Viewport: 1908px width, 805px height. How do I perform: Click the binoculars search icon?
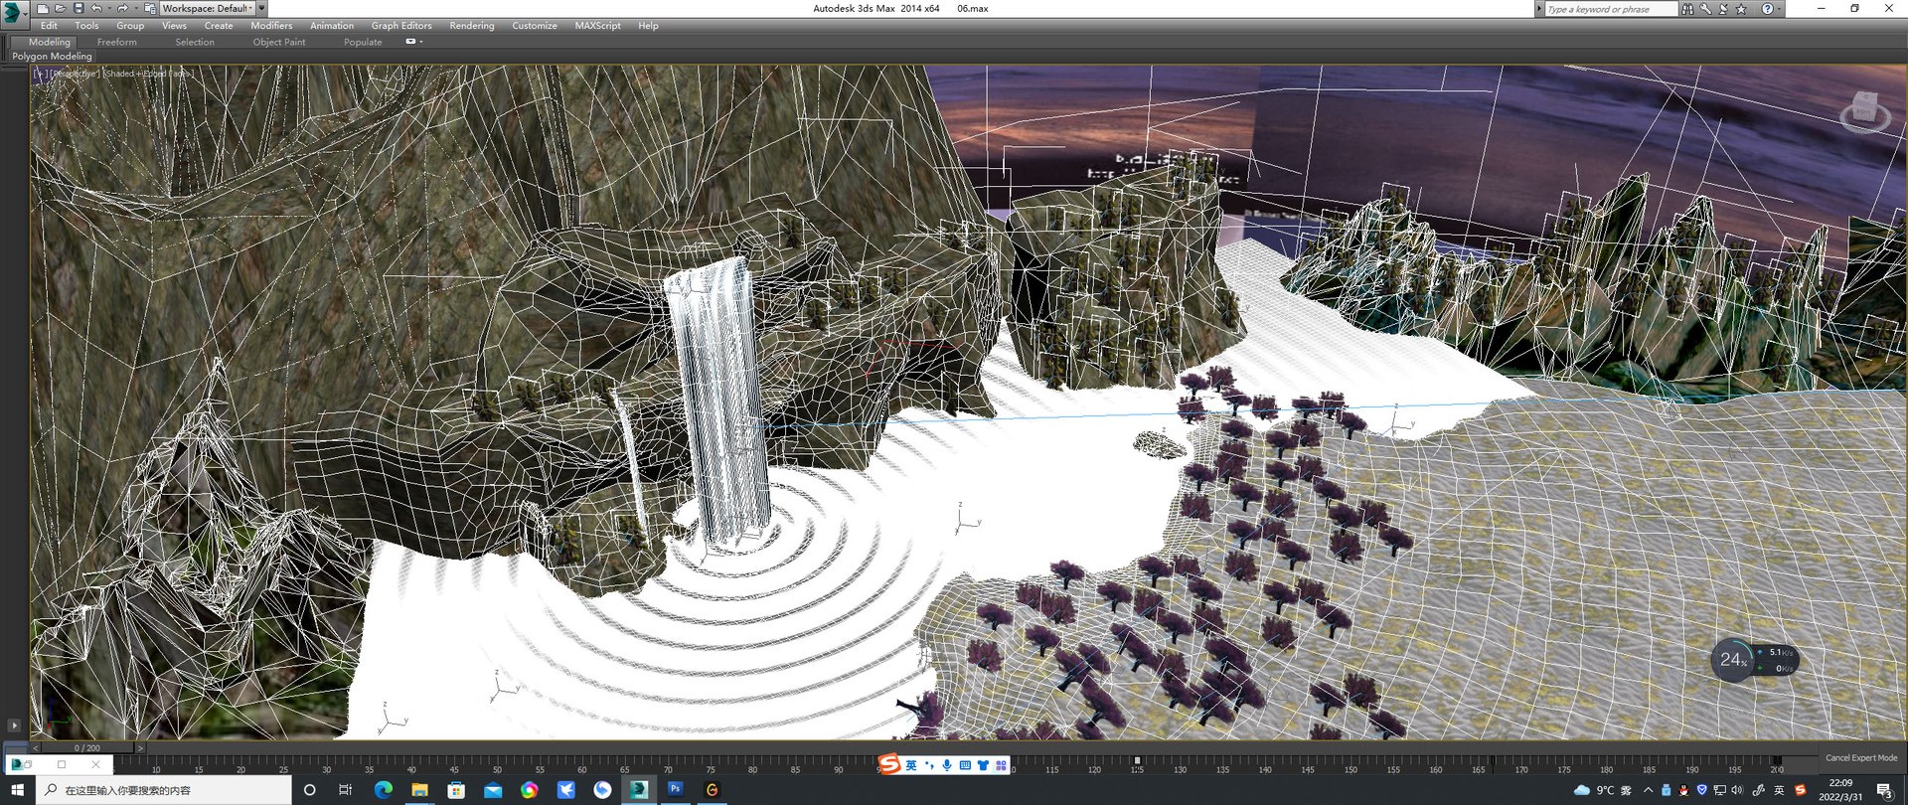tap(1687, 9)
